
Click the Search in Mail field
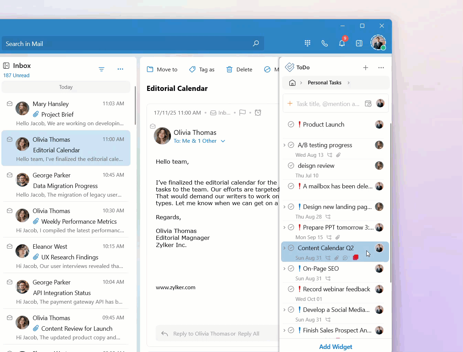(133, 44)
